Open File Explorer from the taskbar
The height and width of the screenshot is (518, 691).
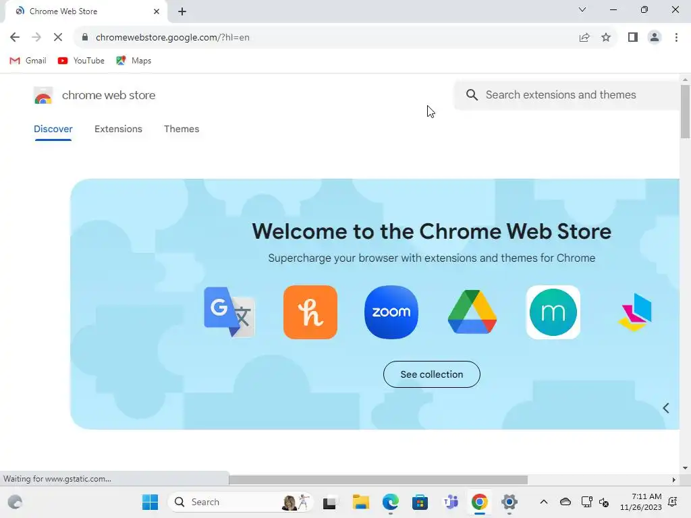click(361, 502)
